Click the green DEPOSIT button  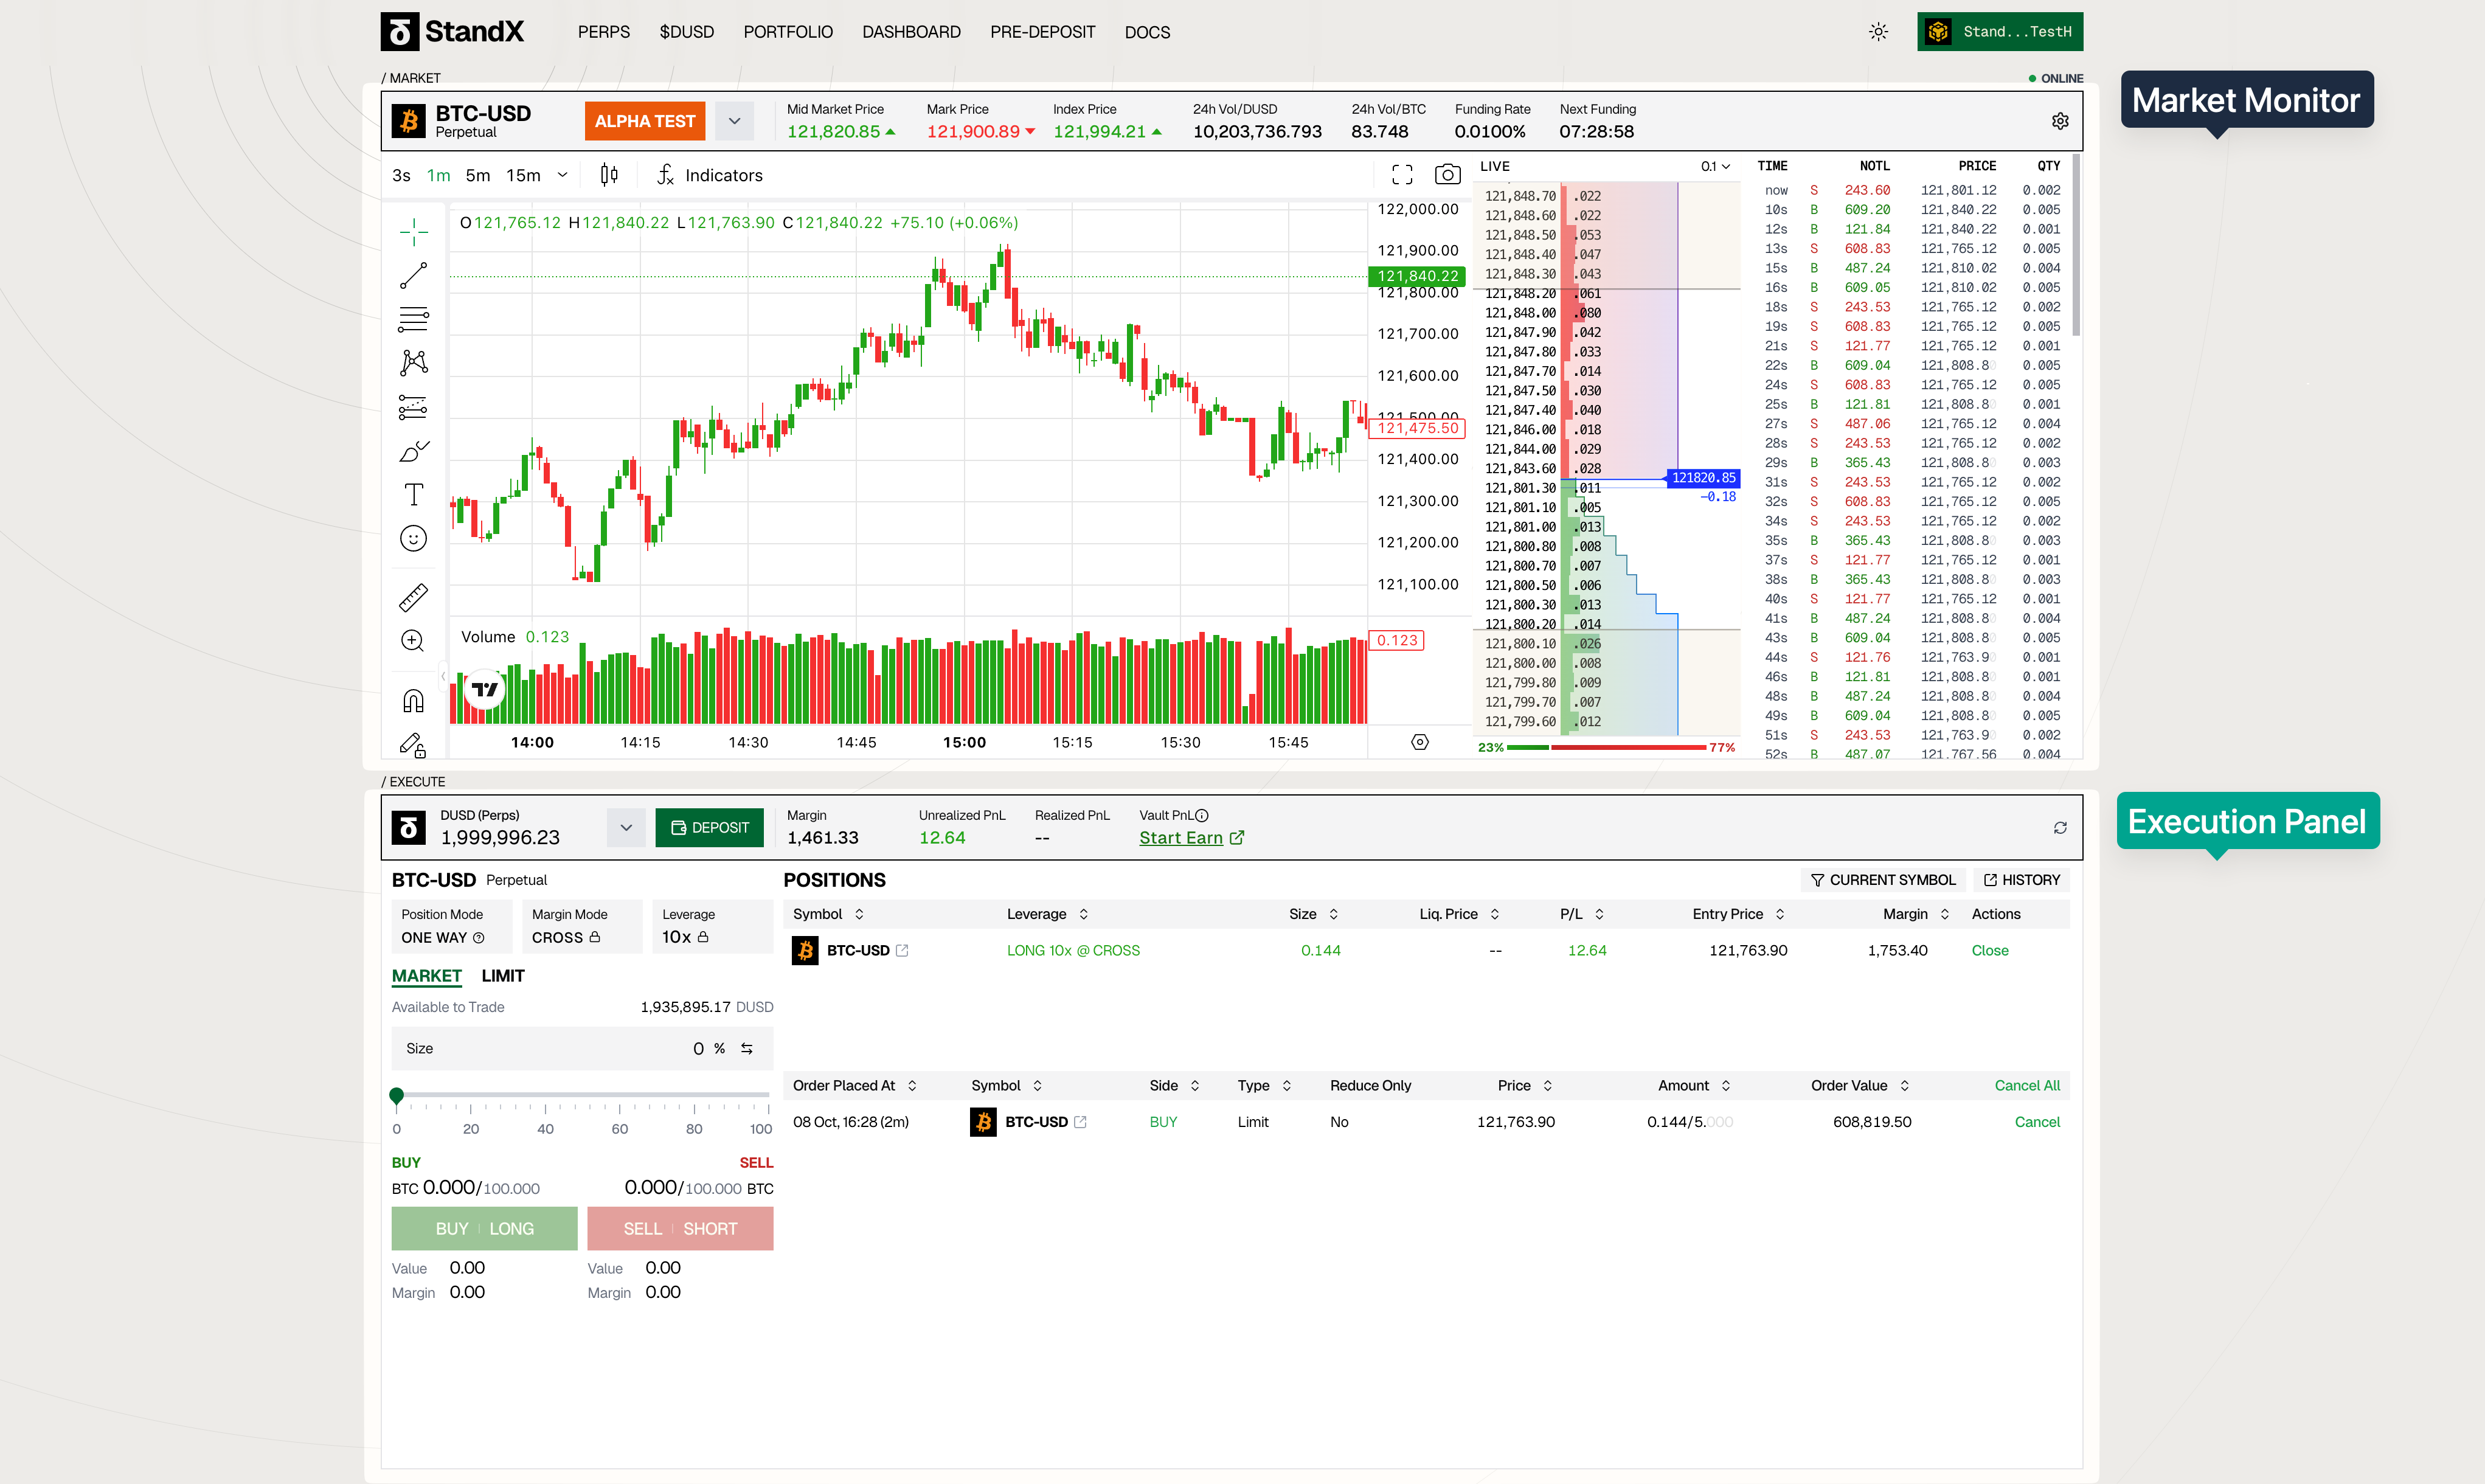pyautogui.click(x=709, y=828)
